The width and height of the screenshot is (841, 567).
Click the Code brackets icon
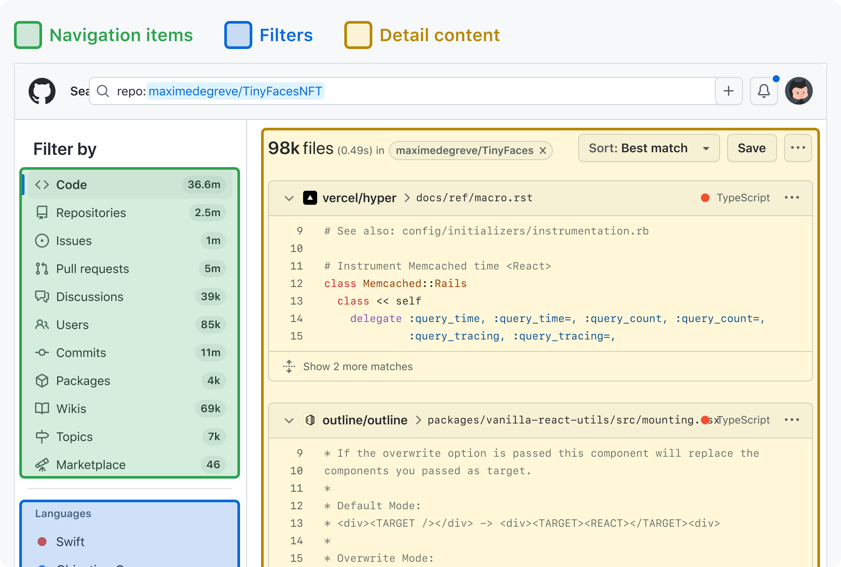click(x=42, y=185)
